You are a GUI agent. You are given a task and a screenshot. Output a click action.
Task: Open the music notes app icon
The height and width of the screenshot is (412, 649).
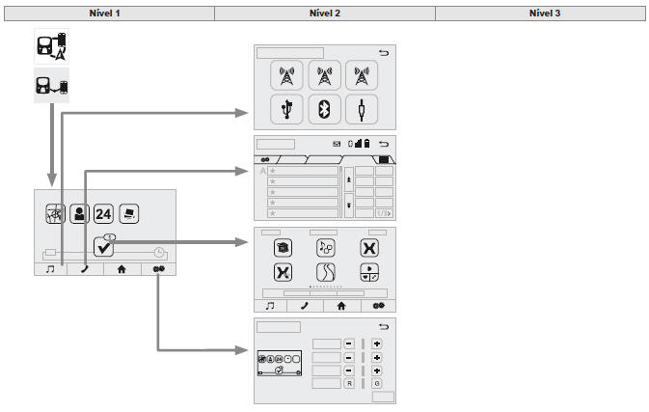pos(325,246)
